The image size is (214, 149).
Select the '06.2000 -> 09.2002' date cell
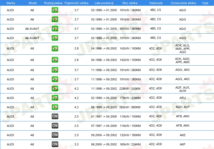click(x=104, y=144)
